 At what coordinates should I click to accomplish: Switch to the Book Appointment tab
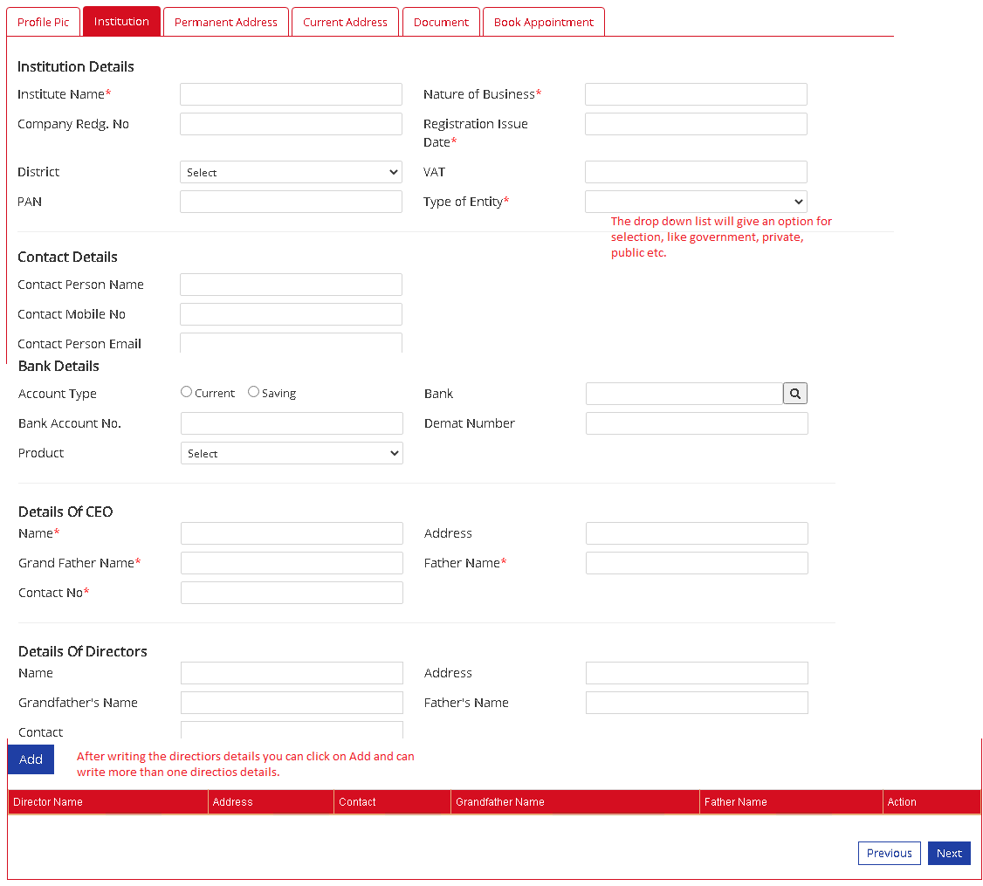tap(543, 22)
